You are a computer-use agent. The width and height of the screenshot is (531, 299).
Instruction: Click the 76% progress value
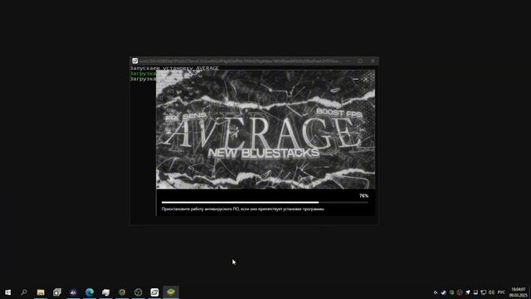coord(363,196)
